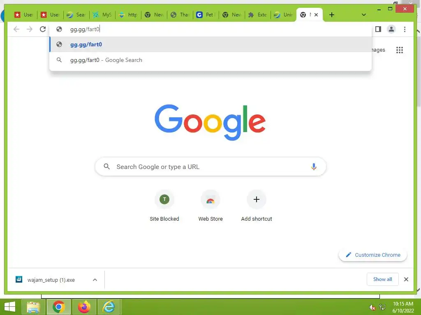This screenshot has height=315, width=421.
Task: Click the Images link
Action: (x=379, y=50)
